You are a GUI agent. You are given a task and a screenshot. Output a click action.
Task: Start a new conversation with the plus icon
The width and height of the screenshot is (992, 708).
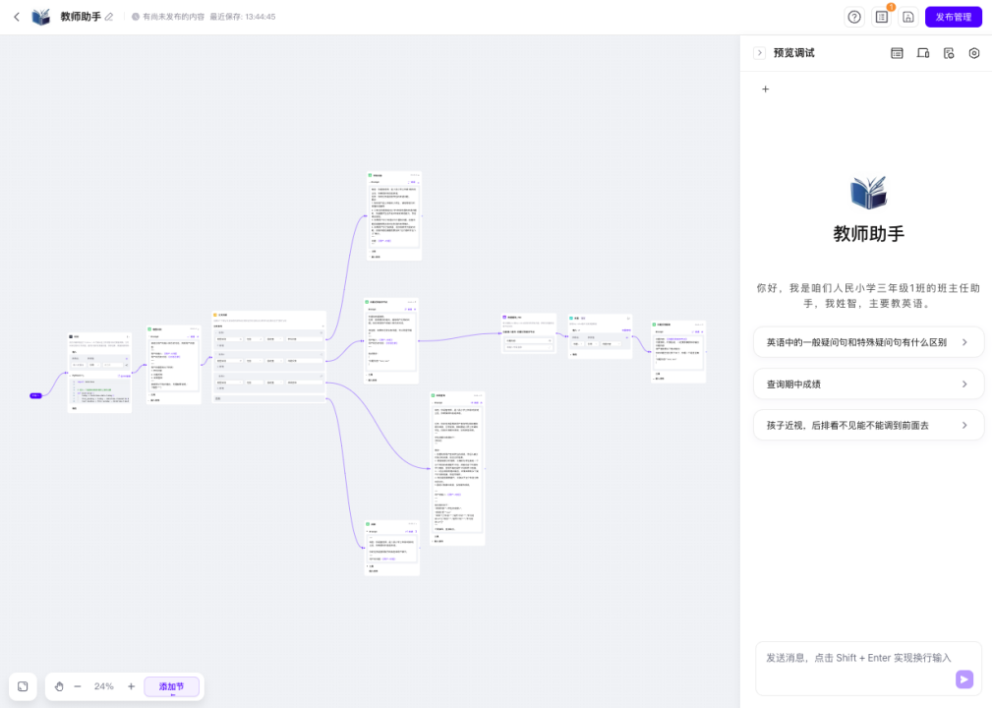pos(766,89)
